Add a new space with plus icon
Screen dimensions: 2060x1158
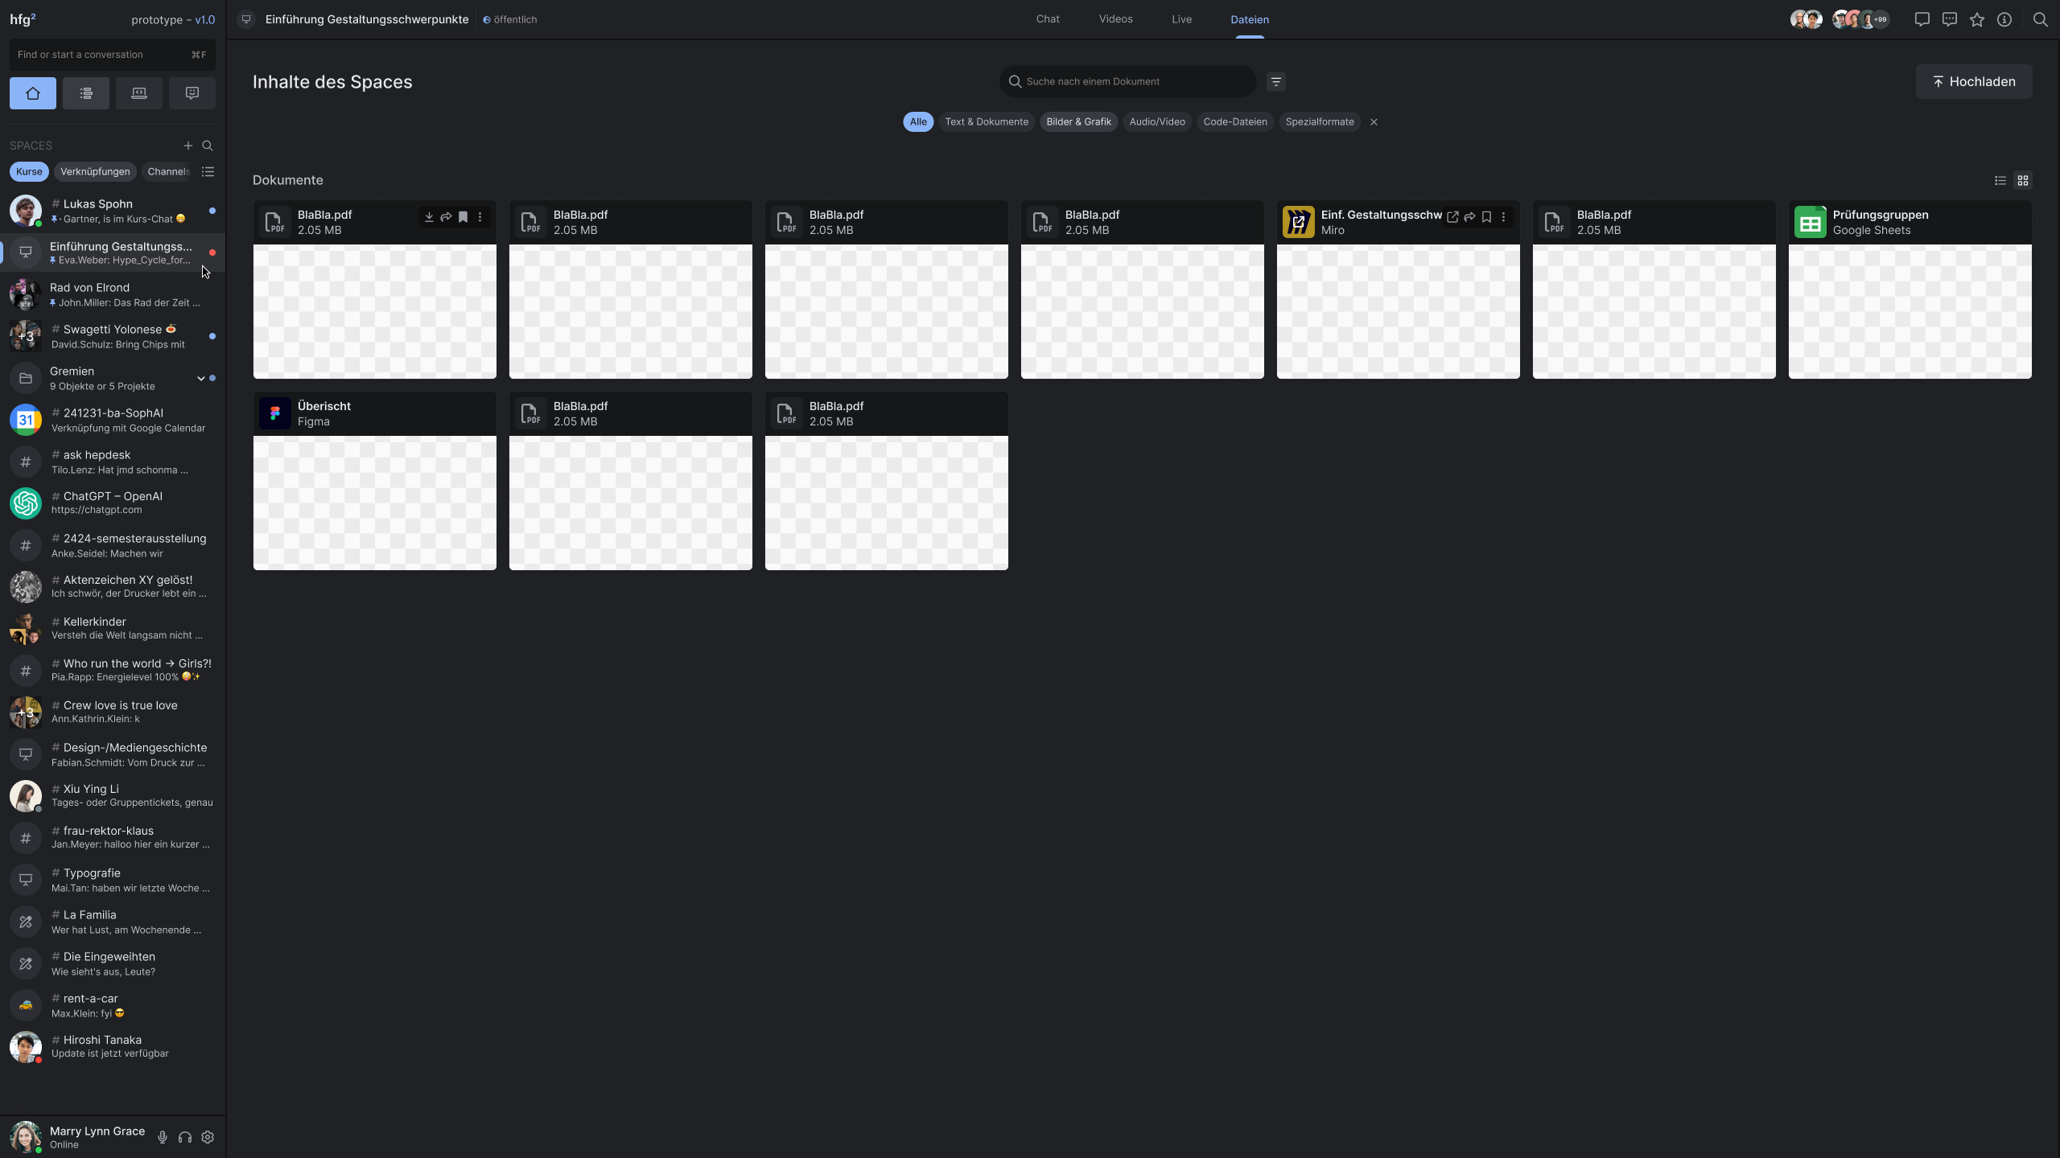pyautogui.click(x=187, y=146)
